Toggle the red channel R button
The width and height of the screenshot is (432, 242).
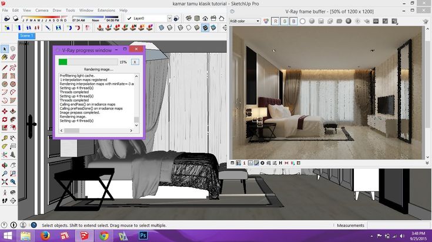click(275, 21)
